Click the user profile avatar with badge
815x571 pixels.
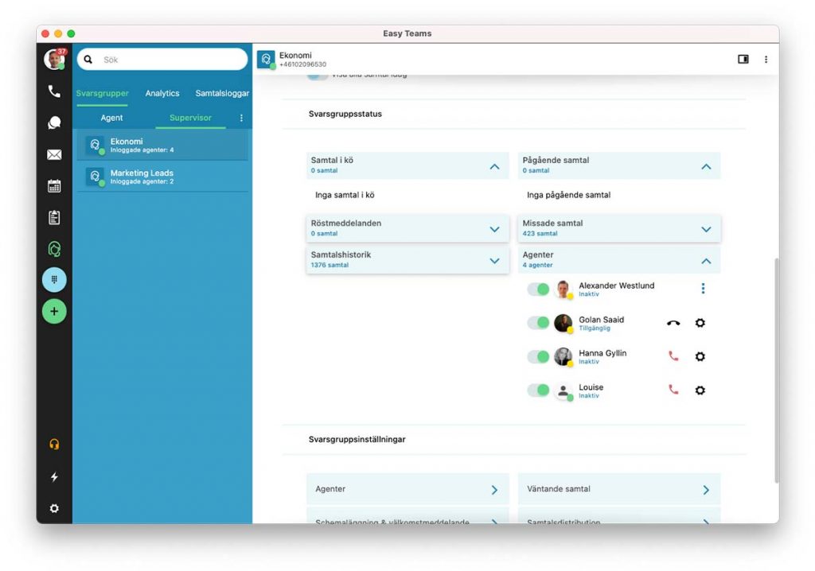[55, 59]
